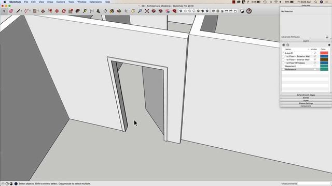This screenshot has height=186, width=332.
Task: Set 1st Floor Windows as active layer
Action: (283, 63)
